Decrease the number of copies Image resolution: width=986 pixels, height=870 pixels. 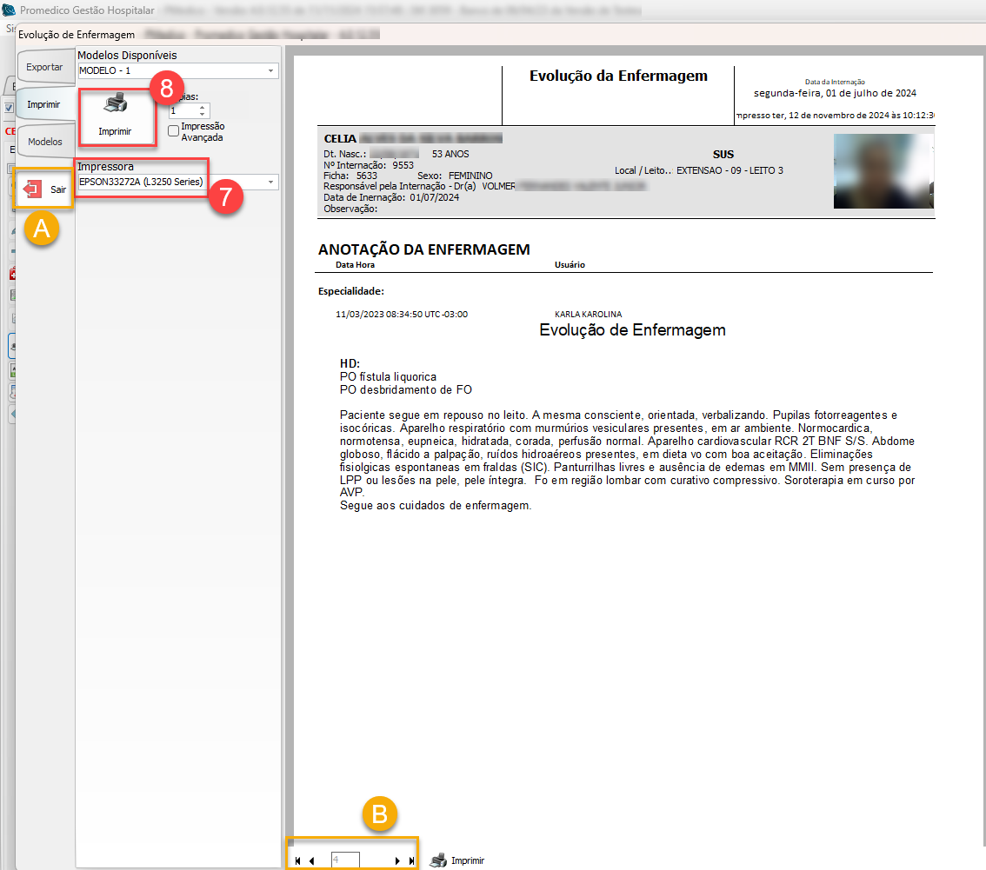203,115
